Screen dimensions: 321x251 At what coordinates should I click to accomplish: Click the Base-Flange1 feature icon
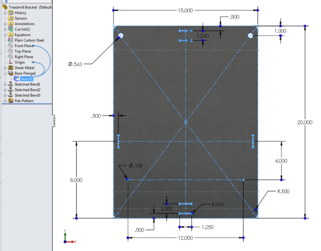click(11, 73)
